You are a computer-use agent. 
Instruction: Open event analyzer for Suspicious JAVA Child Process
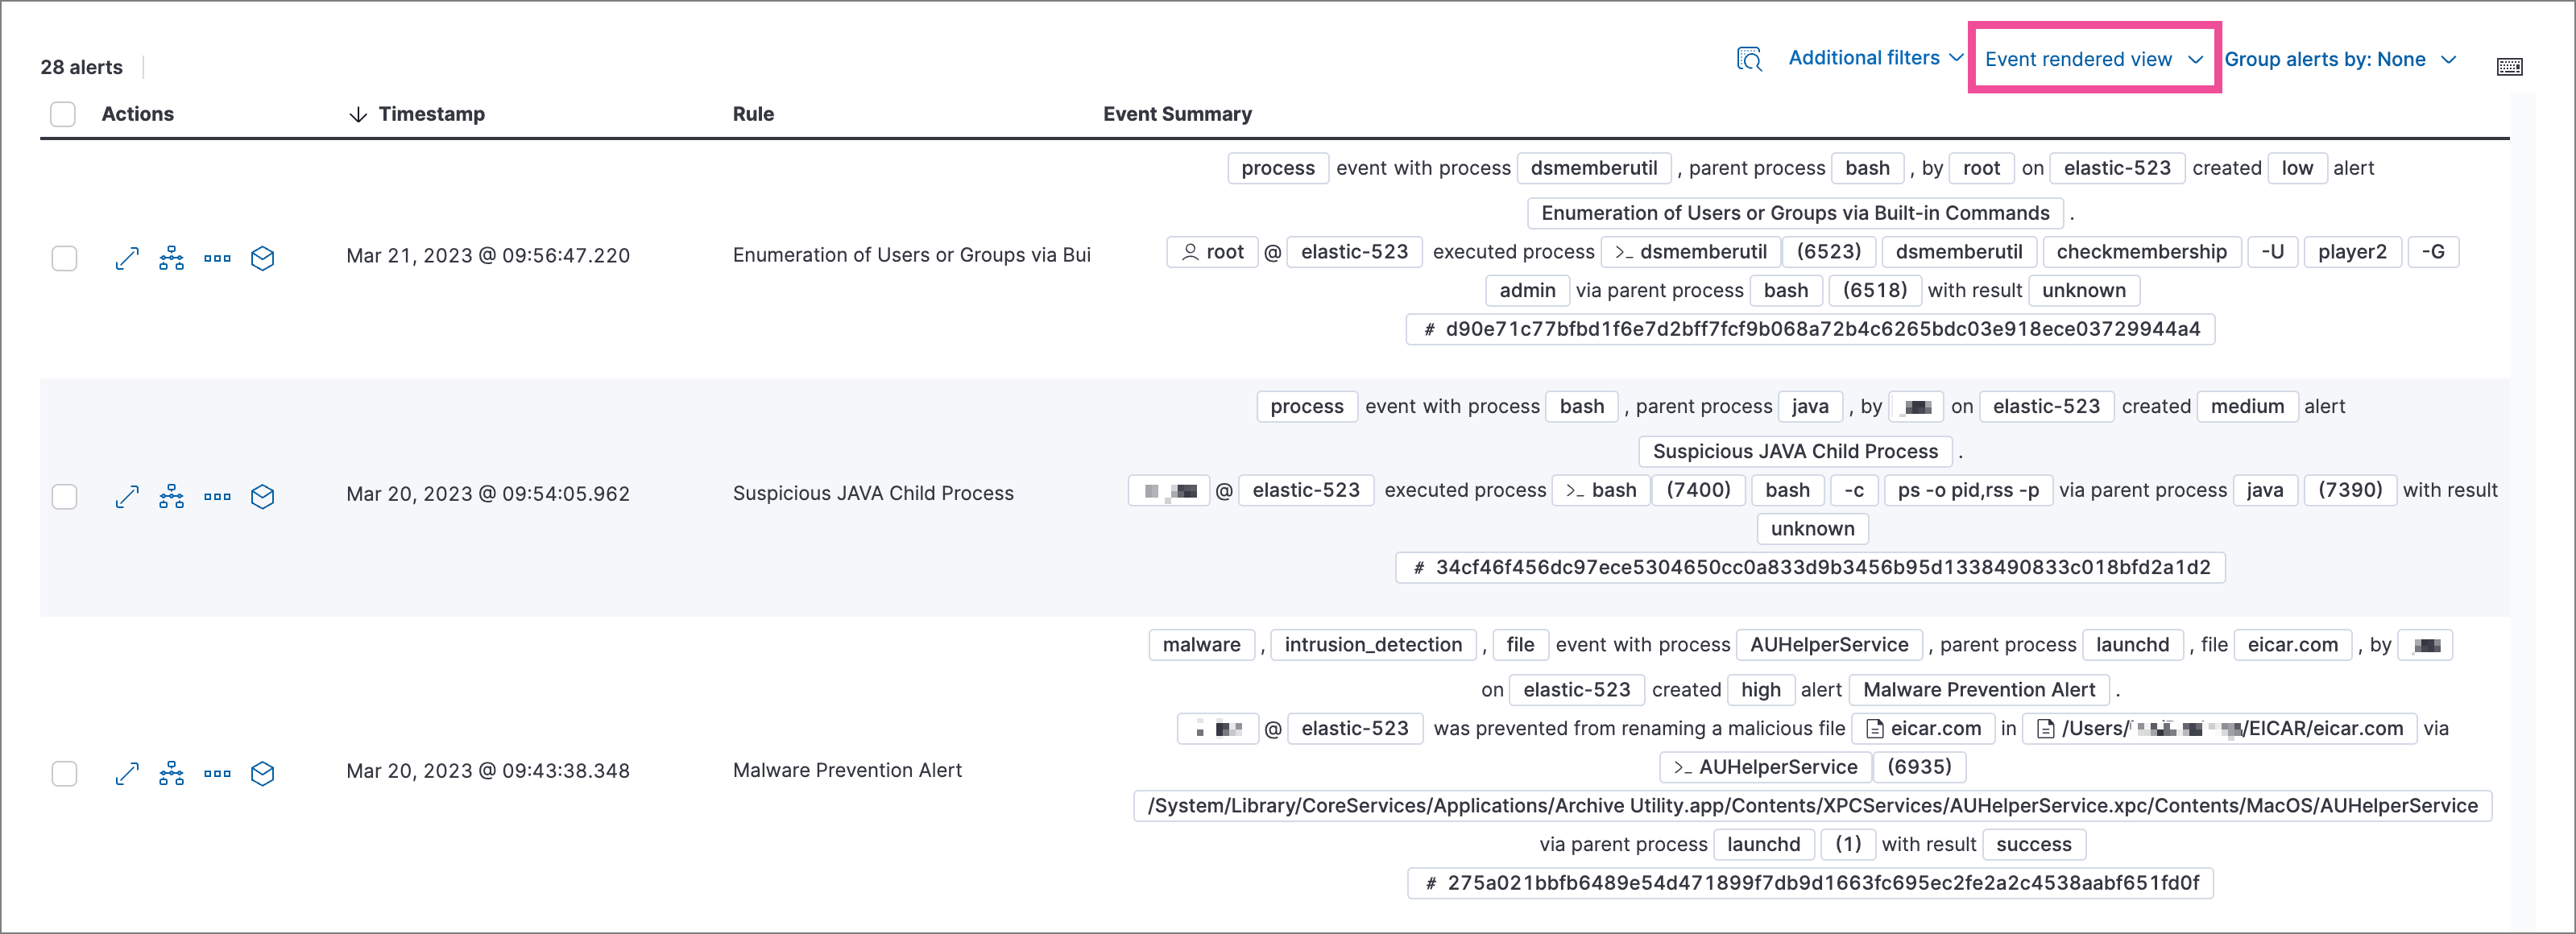coord(171,495)
